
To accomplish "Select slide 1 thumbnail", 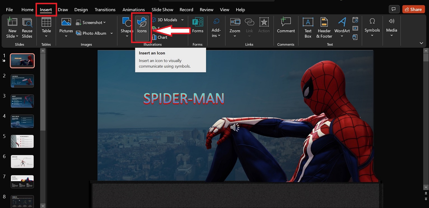I will click(22, 61).
